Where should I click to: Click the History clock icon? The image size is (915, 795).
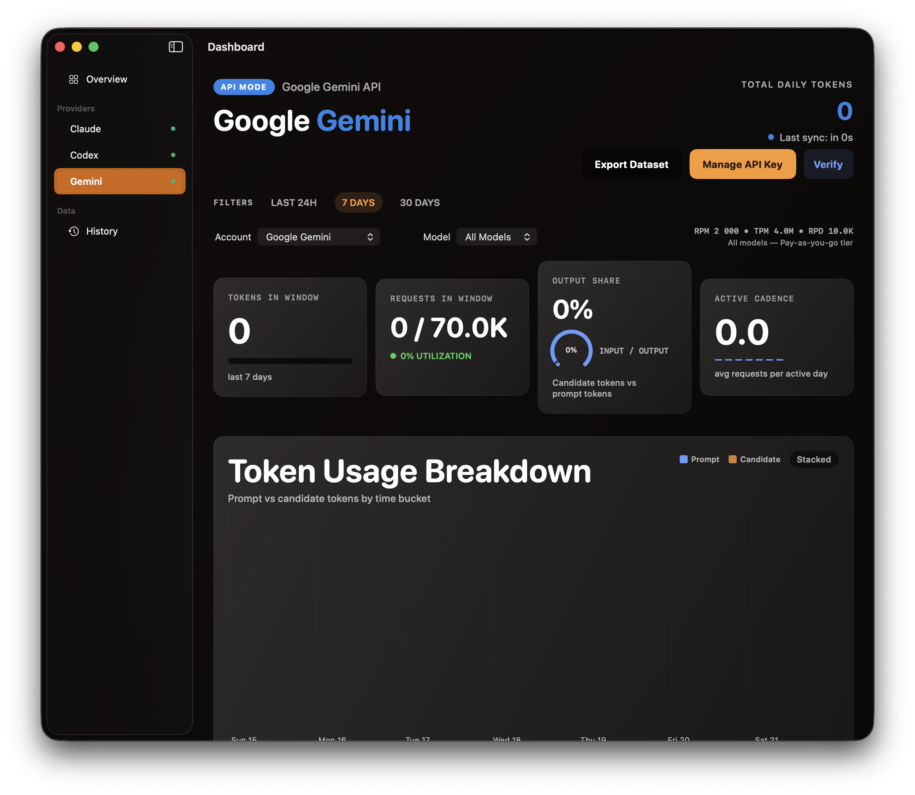click(x=74, y=231)
